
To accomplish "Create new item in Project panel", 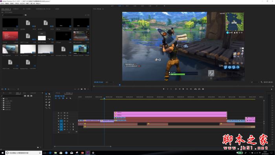I will click(85, 89).
